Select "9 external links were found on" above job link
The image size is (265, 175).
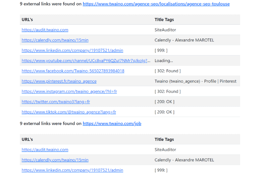pyautogui.click(x=51, y=123)
